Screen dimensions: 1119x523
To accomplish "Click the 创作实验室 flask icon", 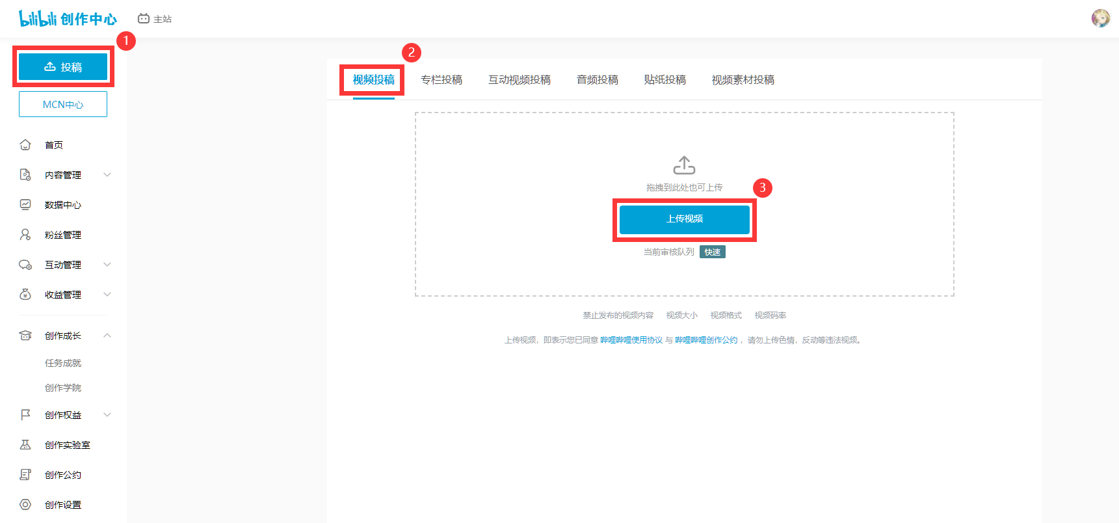I will pyautogui.click(x=25, y=445).
